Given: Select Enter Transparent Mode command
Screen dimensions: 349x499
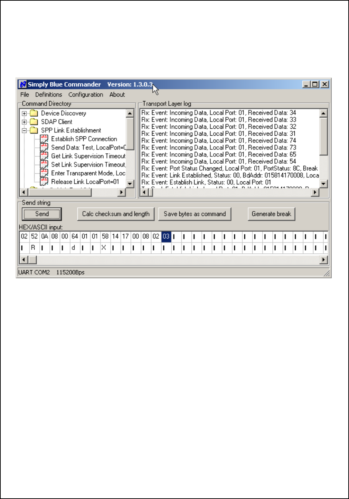Looking at the screenshot, I should [x=88, y=173].
